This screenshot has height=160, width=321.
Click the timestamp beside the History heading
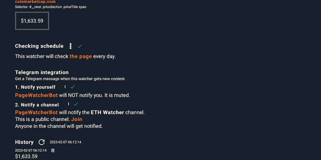(65, 142)
